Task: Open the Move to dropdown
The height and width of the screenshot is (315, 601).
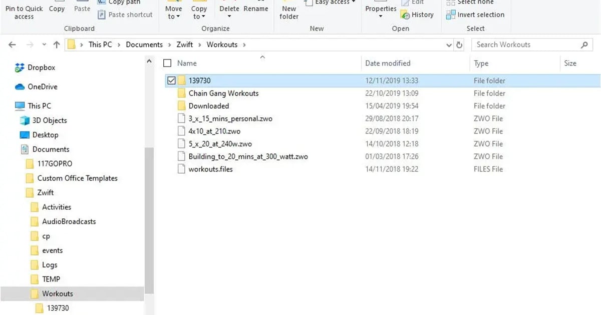Action: pos(173,12)
